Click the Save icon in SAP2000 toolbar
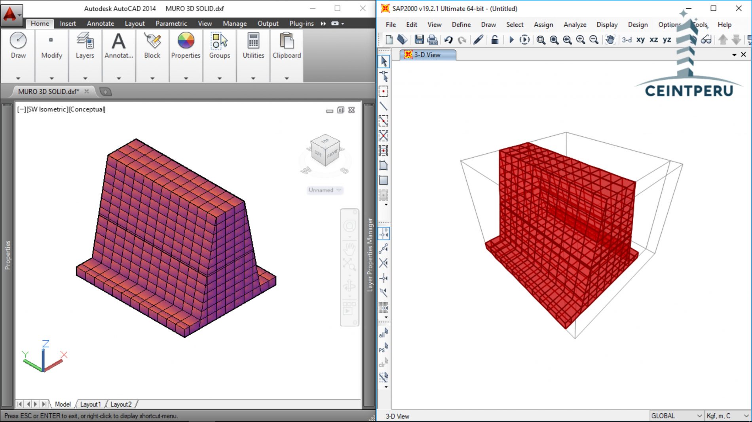 [419, 40]
